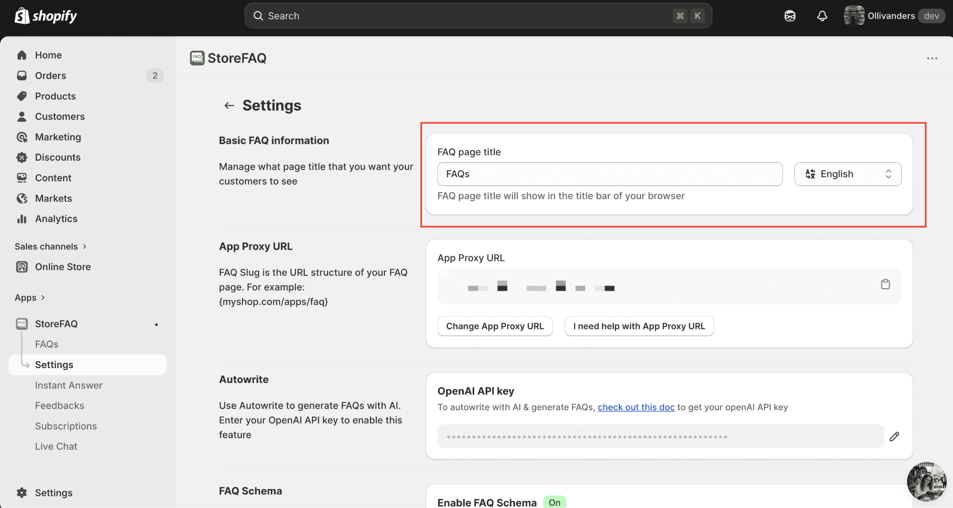Click the Settings gear icon at sidebar bottom
The image size is (953, 508).
(22, 493)
